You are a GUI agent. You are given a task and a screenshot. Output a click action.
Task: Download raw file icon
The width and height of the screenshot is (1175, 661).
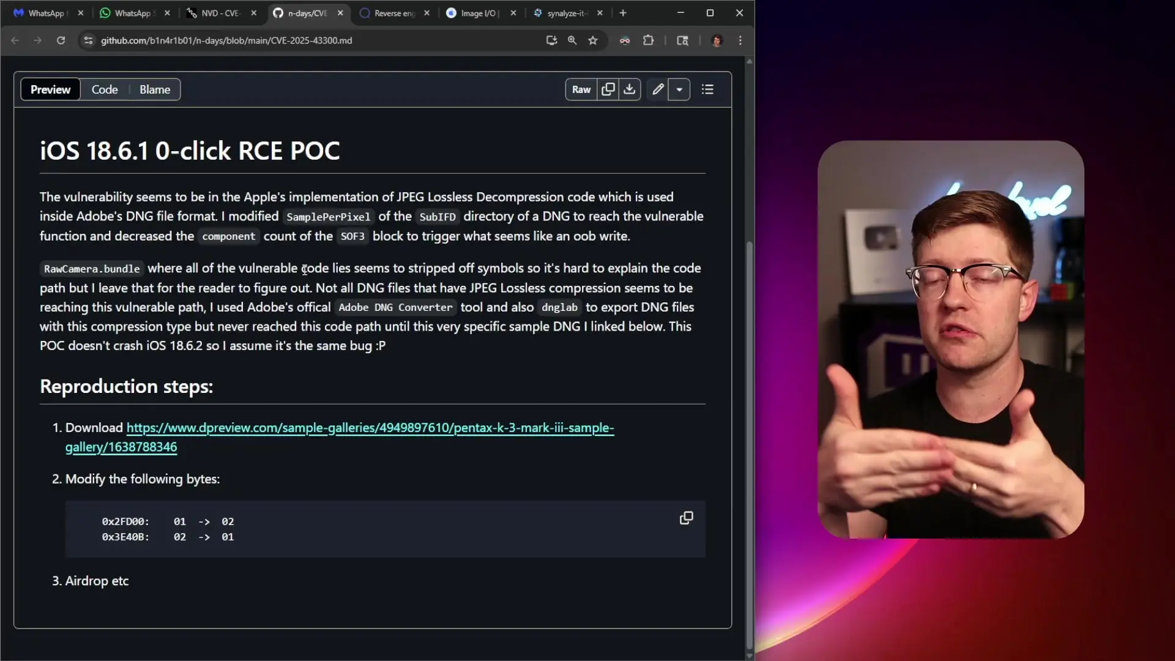[629, 89]
